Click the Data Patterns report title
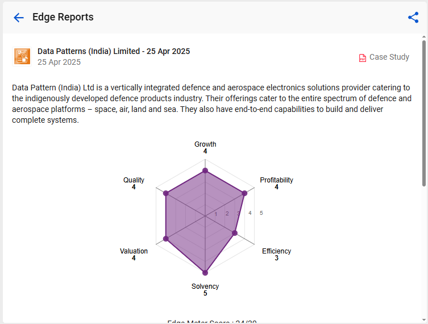The image size is (428, 324). [114, 51]
